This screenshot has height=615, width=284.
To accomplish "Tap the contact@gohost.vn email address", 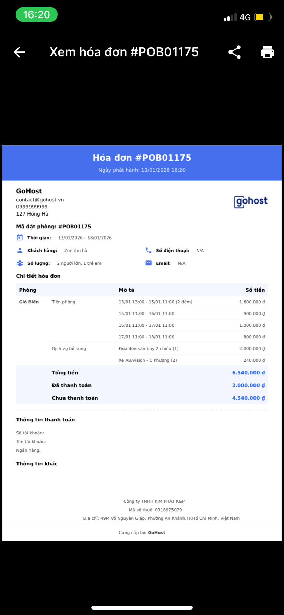I will (40, 200).
